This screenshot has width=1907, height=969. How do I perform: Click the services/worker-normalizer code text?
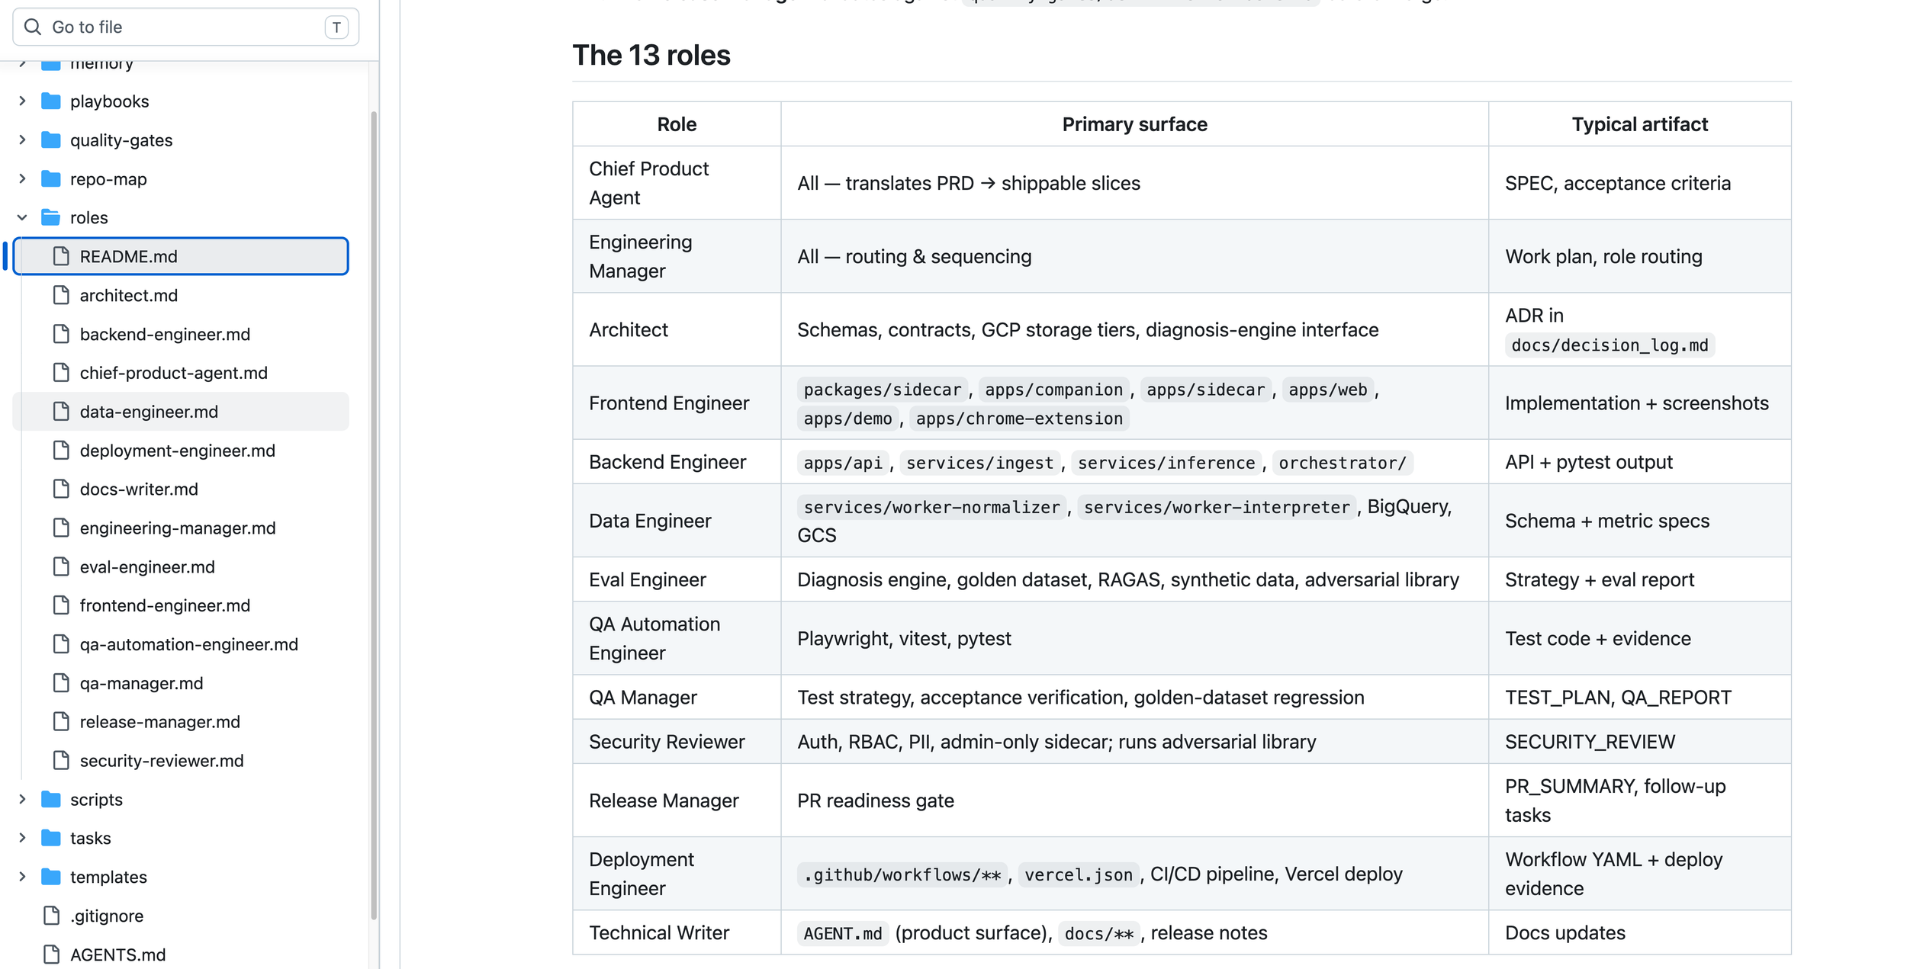coord(931,507)
